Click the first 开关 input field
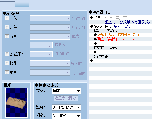 (x=50, y=18)
